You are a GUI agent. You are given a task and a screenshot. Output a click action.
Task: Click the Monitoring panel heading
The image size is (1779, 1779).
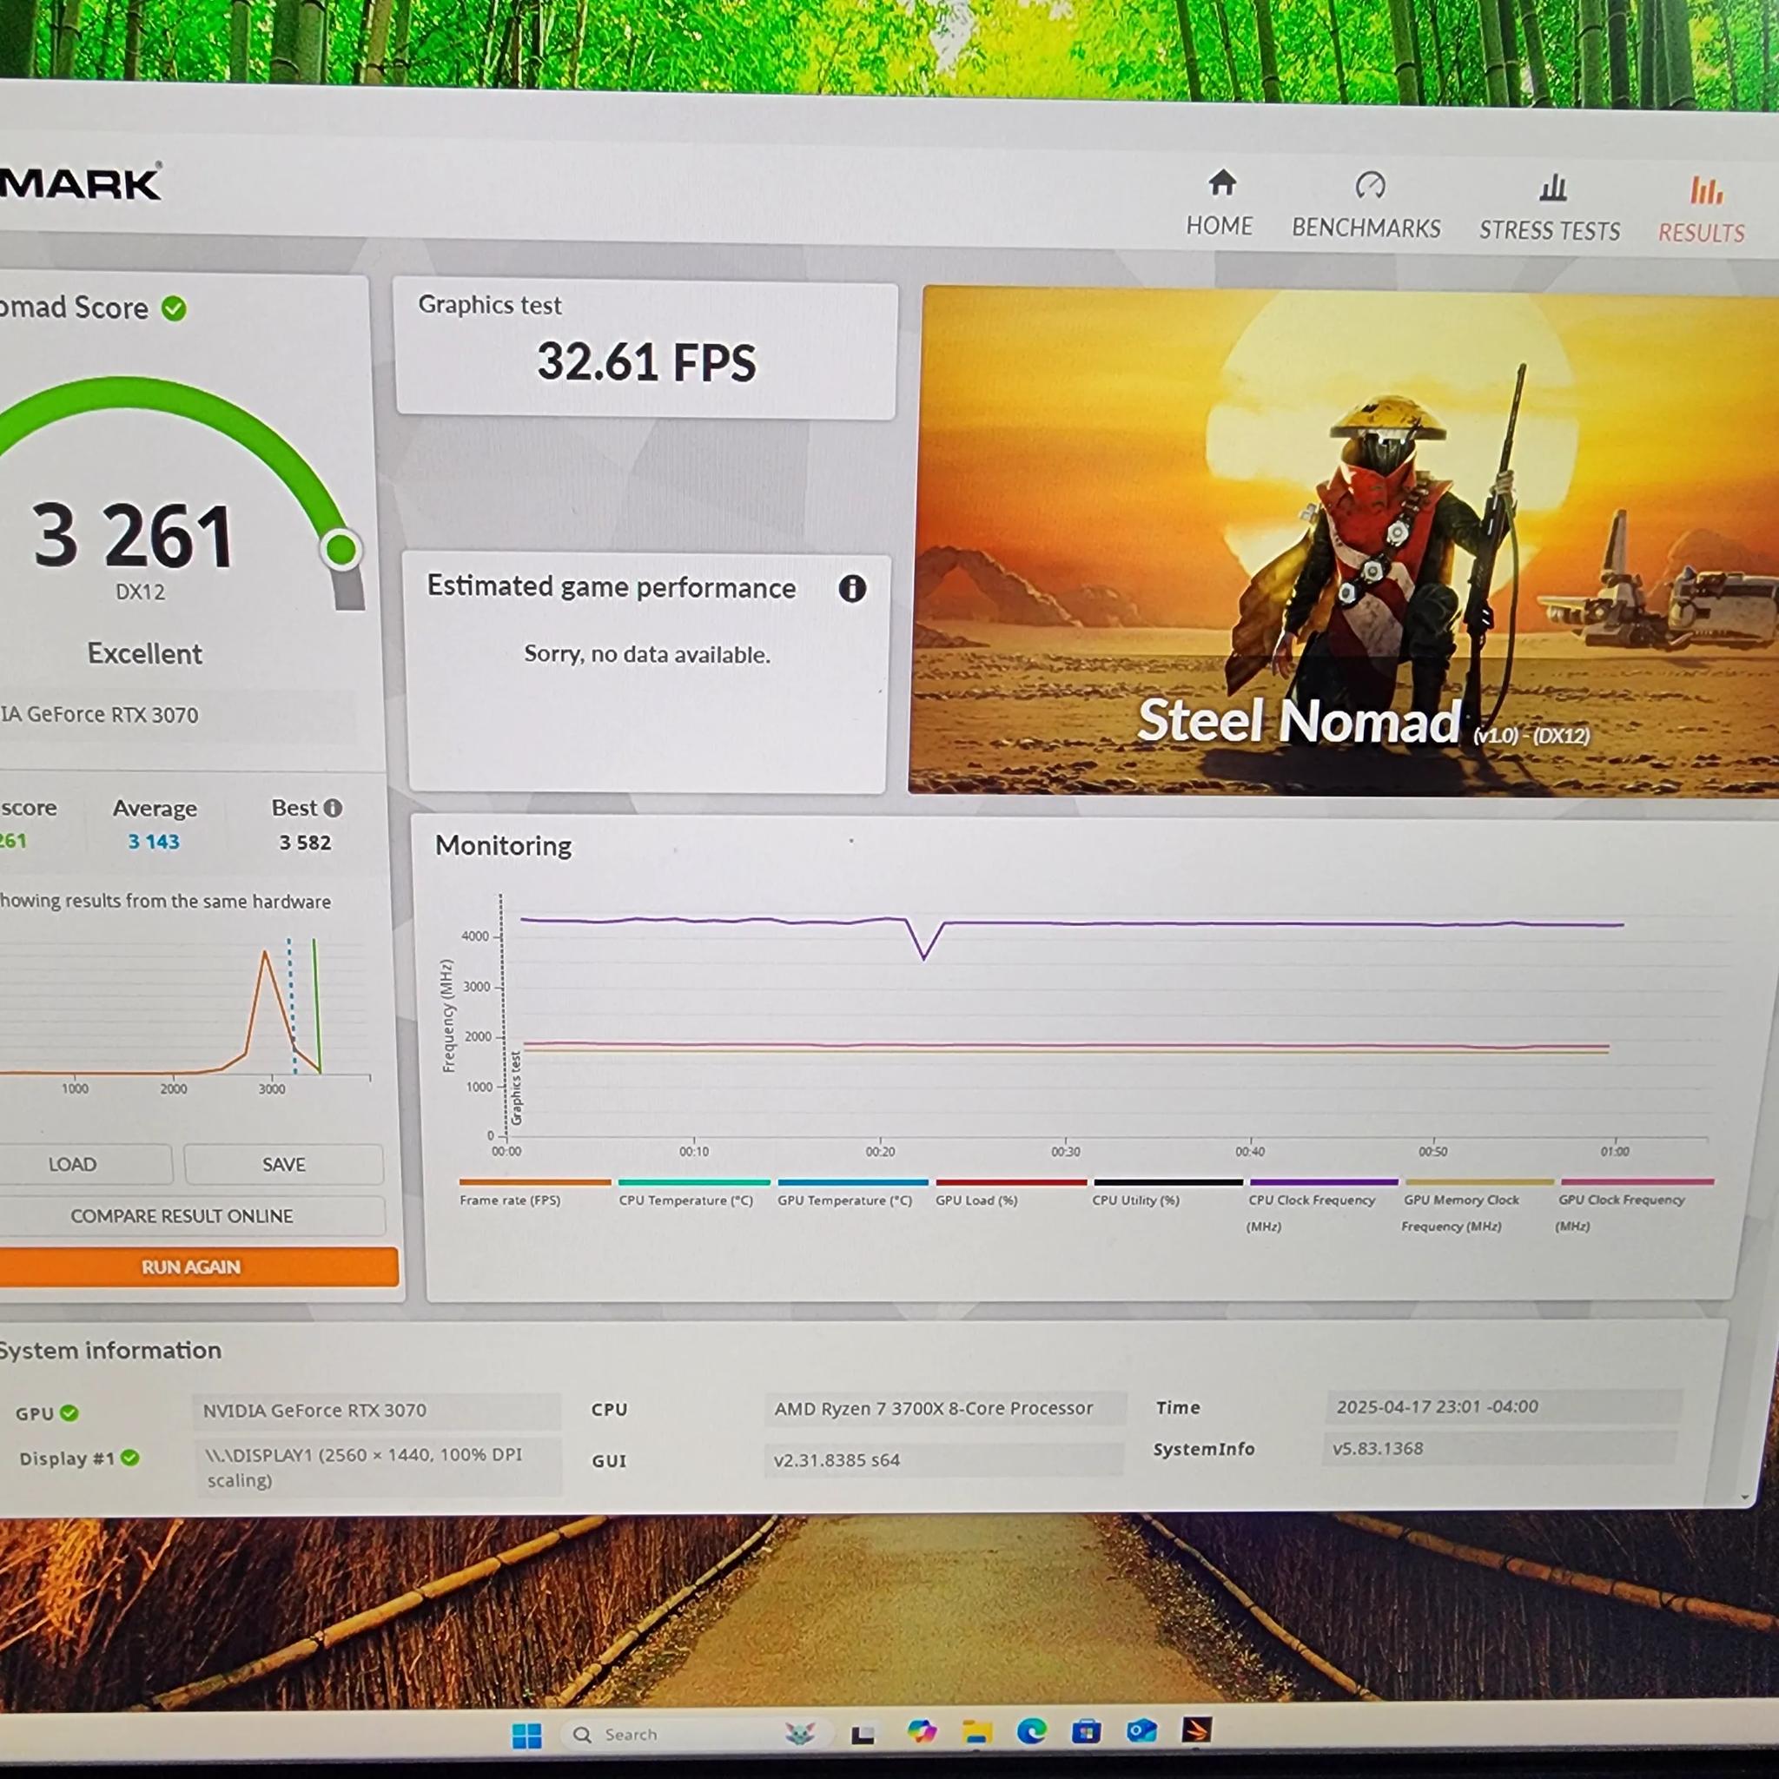[503, 845]
